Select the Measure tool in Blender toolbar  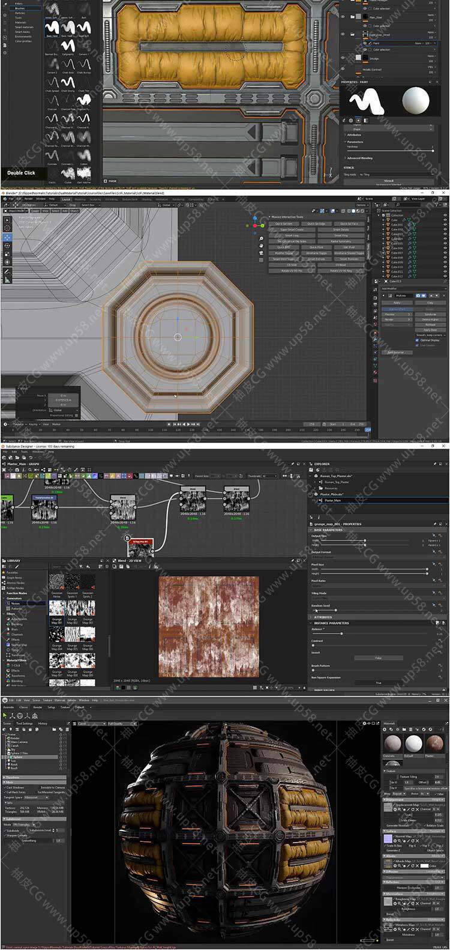tap(7, 280)
